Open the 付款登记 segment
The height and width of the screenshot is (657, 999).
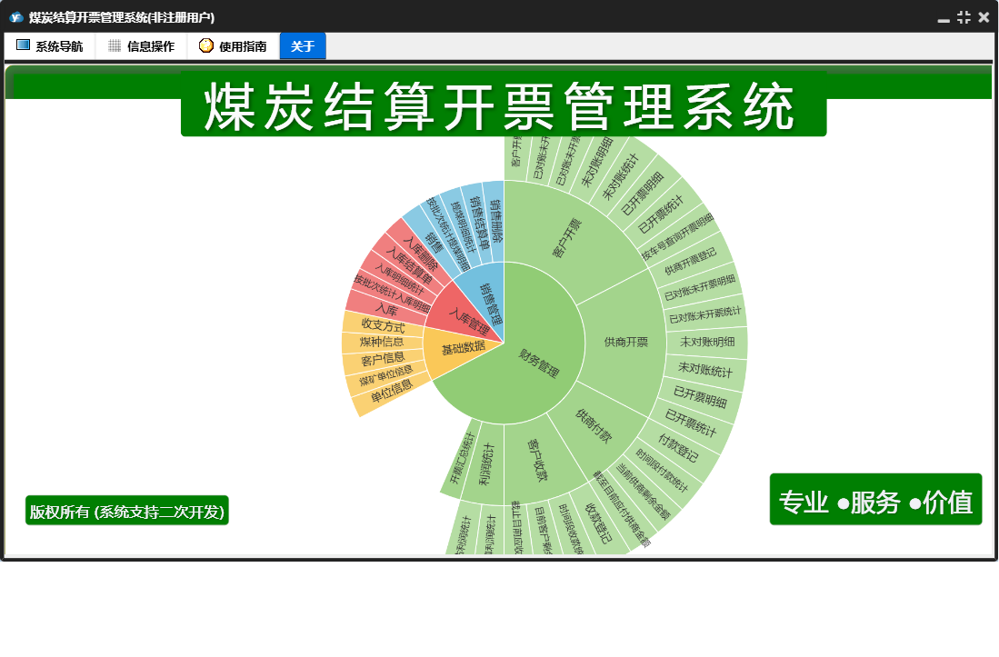click(x=678, y=448)
